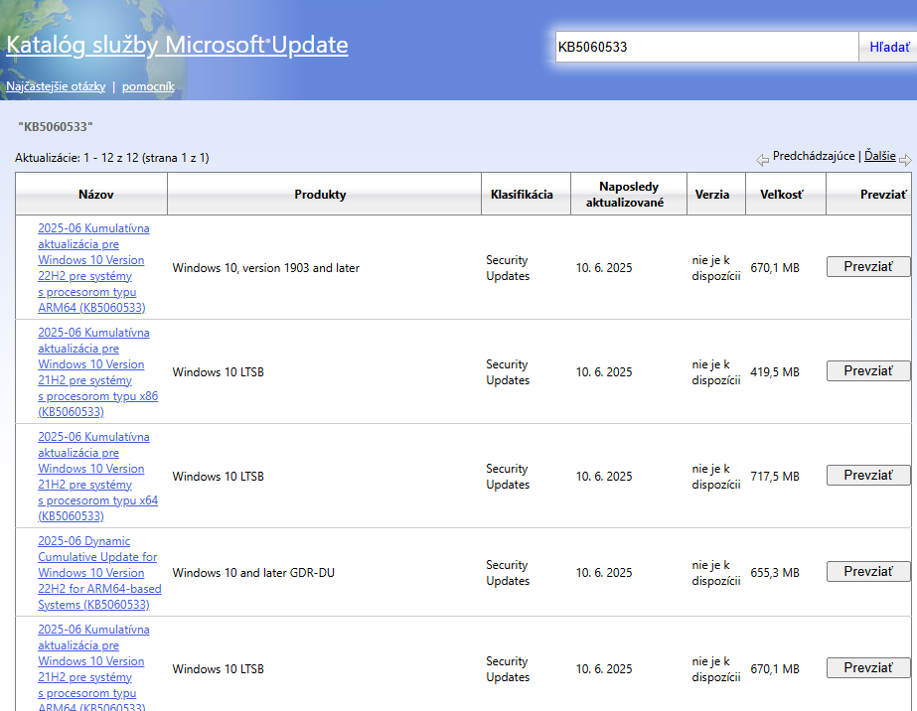Screen dimensions: 917x711
Task: Click the left arrow icon beside Predchádzajúce
Action: (x=762, y=159)
